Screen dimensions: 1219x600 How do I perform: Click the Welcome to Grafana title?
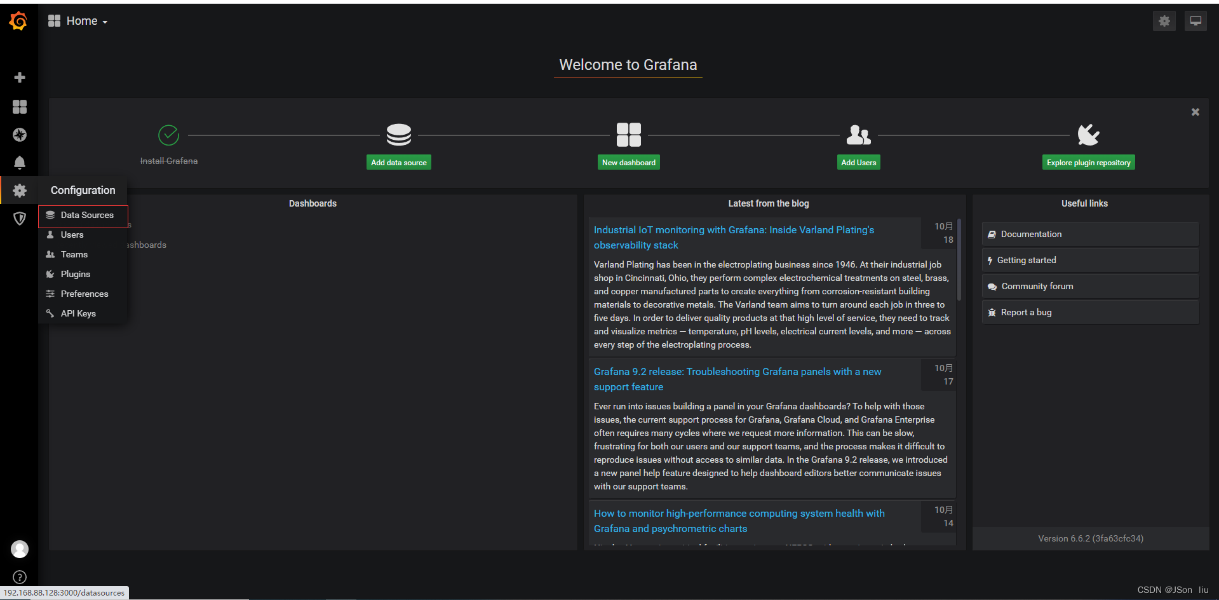628,65
